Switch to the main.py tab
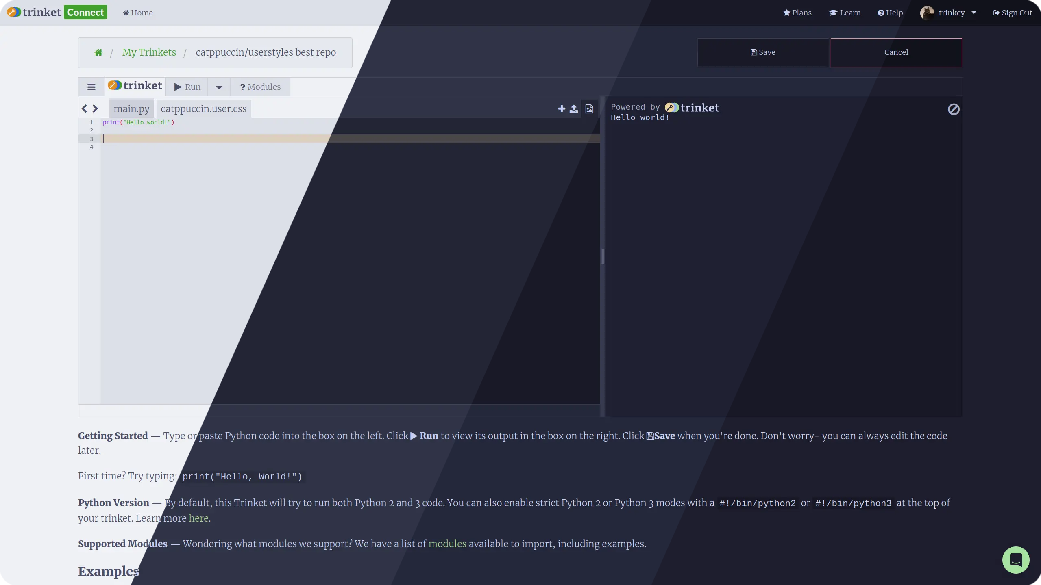Screen dimensions: 1041x585 (x=131, y=108)
